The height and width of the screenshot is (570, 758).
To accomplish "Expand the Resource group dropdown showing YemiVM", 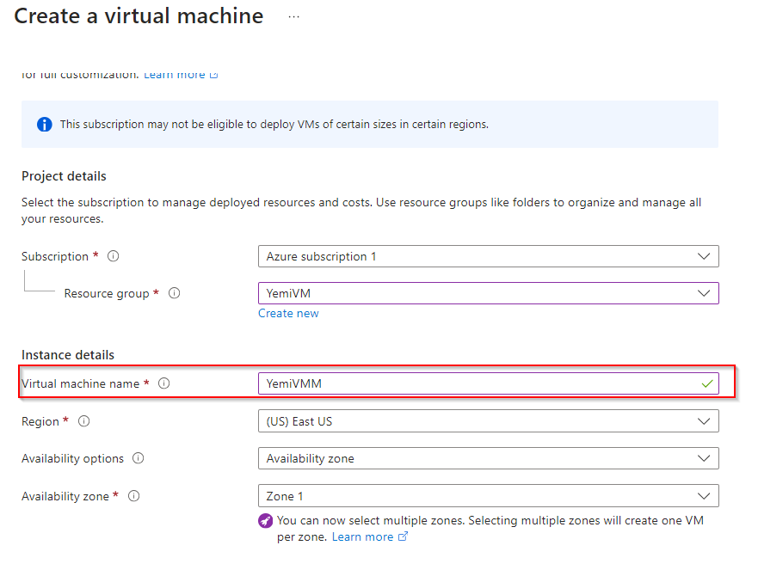I will (488, 293).
